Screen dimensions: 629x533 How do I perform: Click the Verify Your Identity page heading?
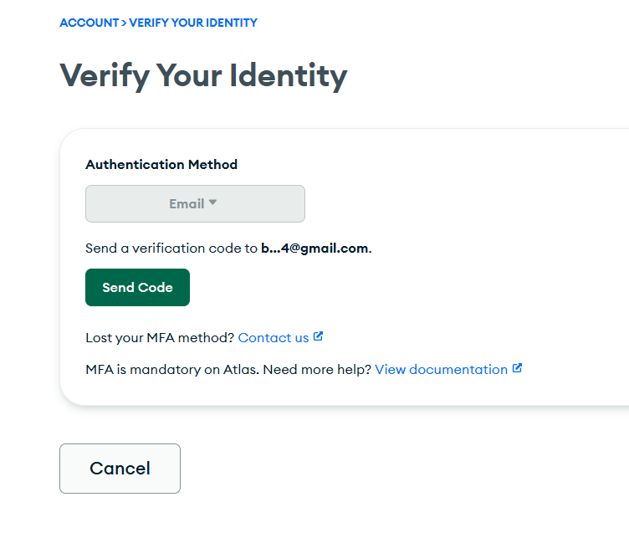pyautogui.click(x=203, y=76)
